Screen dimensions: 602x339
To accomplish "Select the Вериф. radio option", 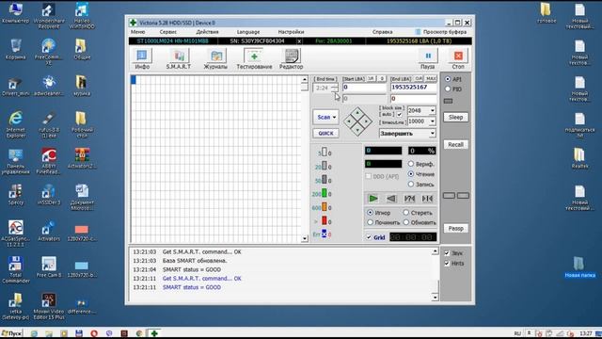I will pyautogui.click(x=411, y=164).
